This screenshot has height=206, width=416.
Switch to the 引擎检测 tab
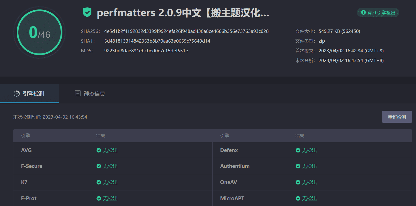point(30,94)
